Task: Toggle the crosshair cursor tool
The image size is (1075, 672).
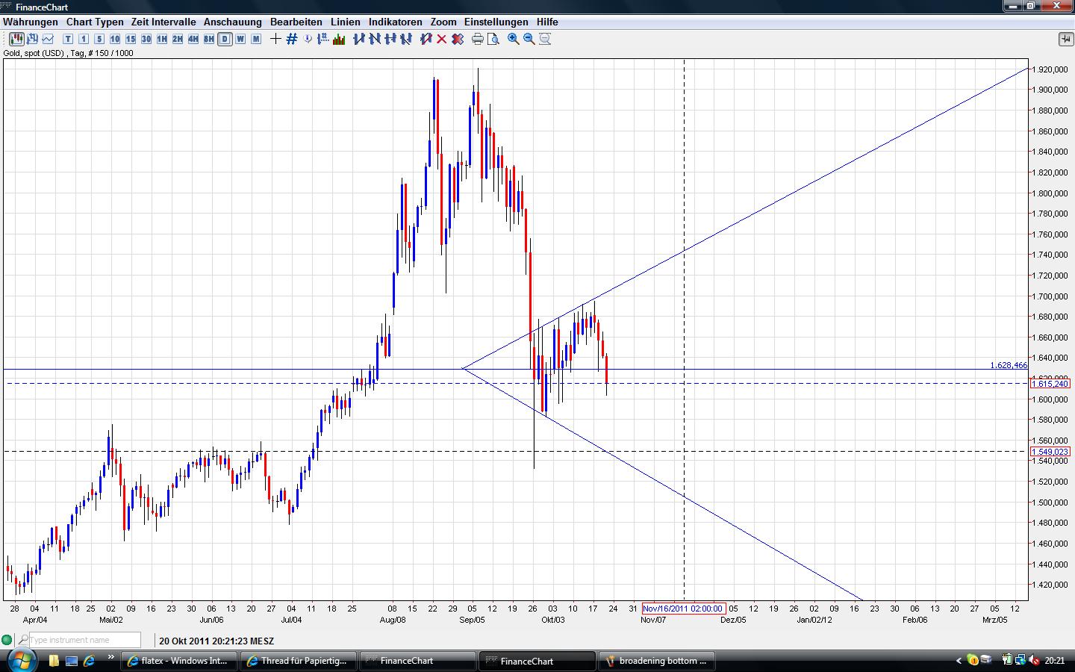Action: click(x=275, y=39)
